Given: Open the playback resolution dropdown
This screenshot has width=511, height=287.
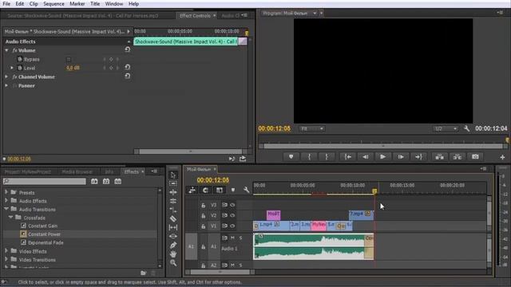Looking at the screenshot, I should click(446, 129).
